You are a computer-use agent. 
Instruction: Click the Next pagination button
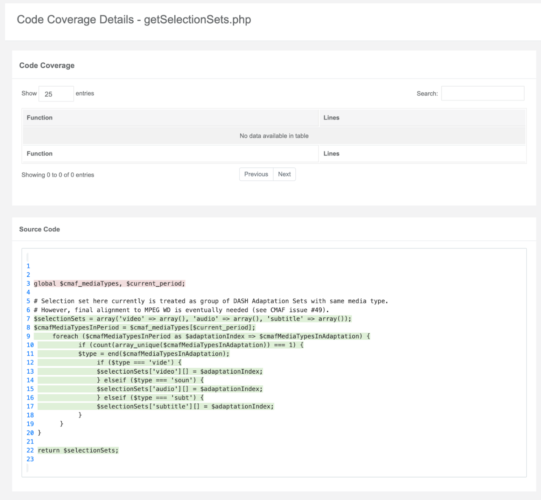click(284, 174)
